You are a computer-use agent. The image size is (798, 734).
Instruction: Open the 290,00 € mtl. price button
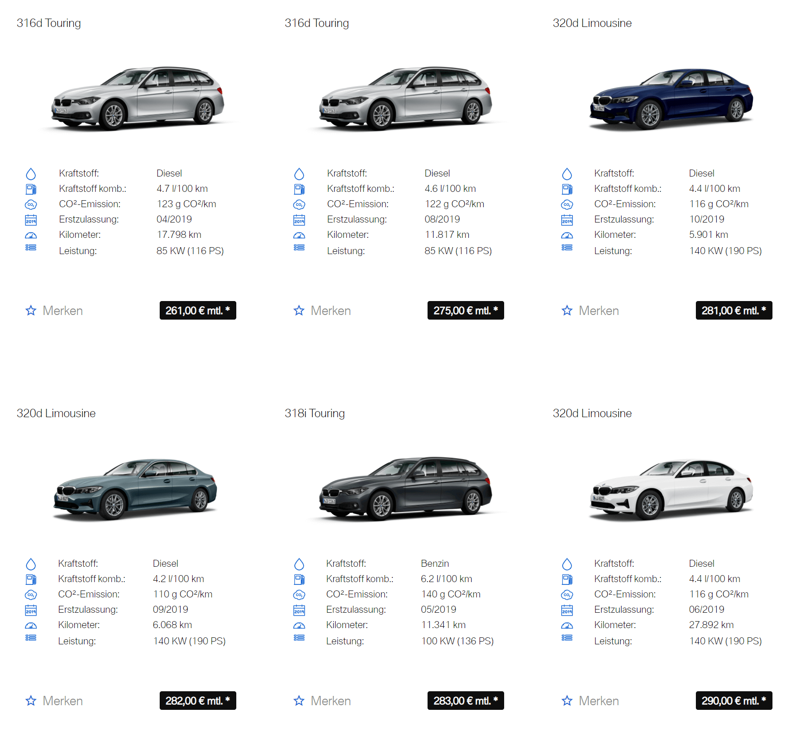[x=734, y=701]
